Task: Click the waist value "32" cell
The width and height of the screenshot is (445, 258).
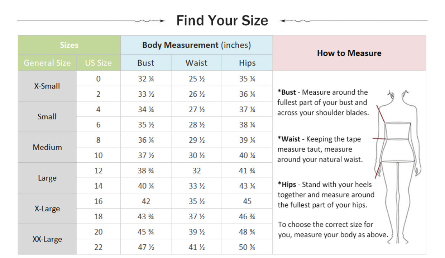Action: coord(196,171)
